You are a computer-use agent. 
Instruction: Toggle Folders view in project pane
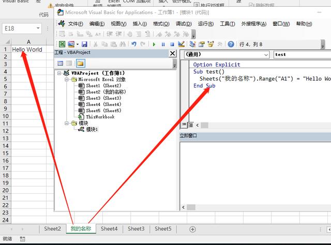click(80, 63)
